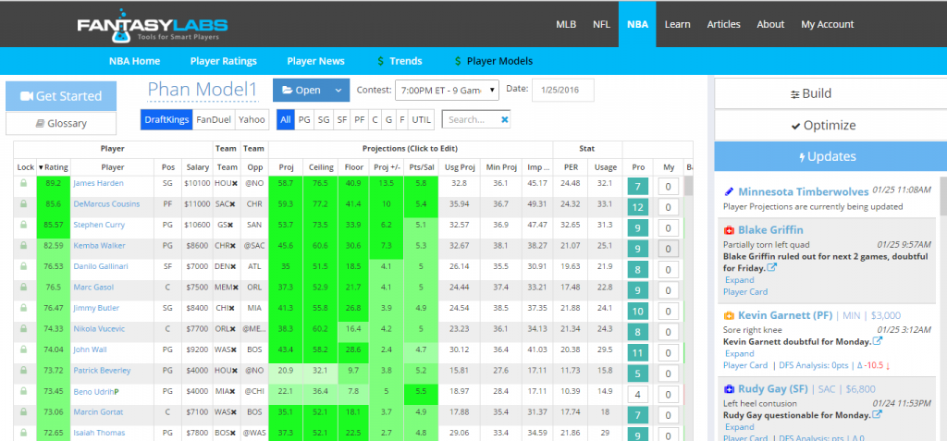
Task: Filter by PG position
Action: tap(304, 119)
